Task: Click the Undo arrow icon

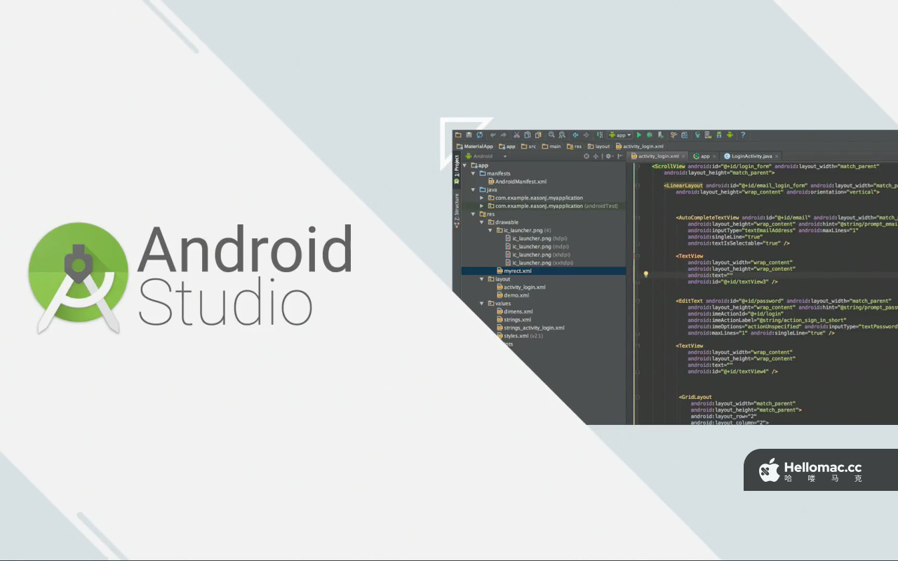Action: tap(492, 135)
